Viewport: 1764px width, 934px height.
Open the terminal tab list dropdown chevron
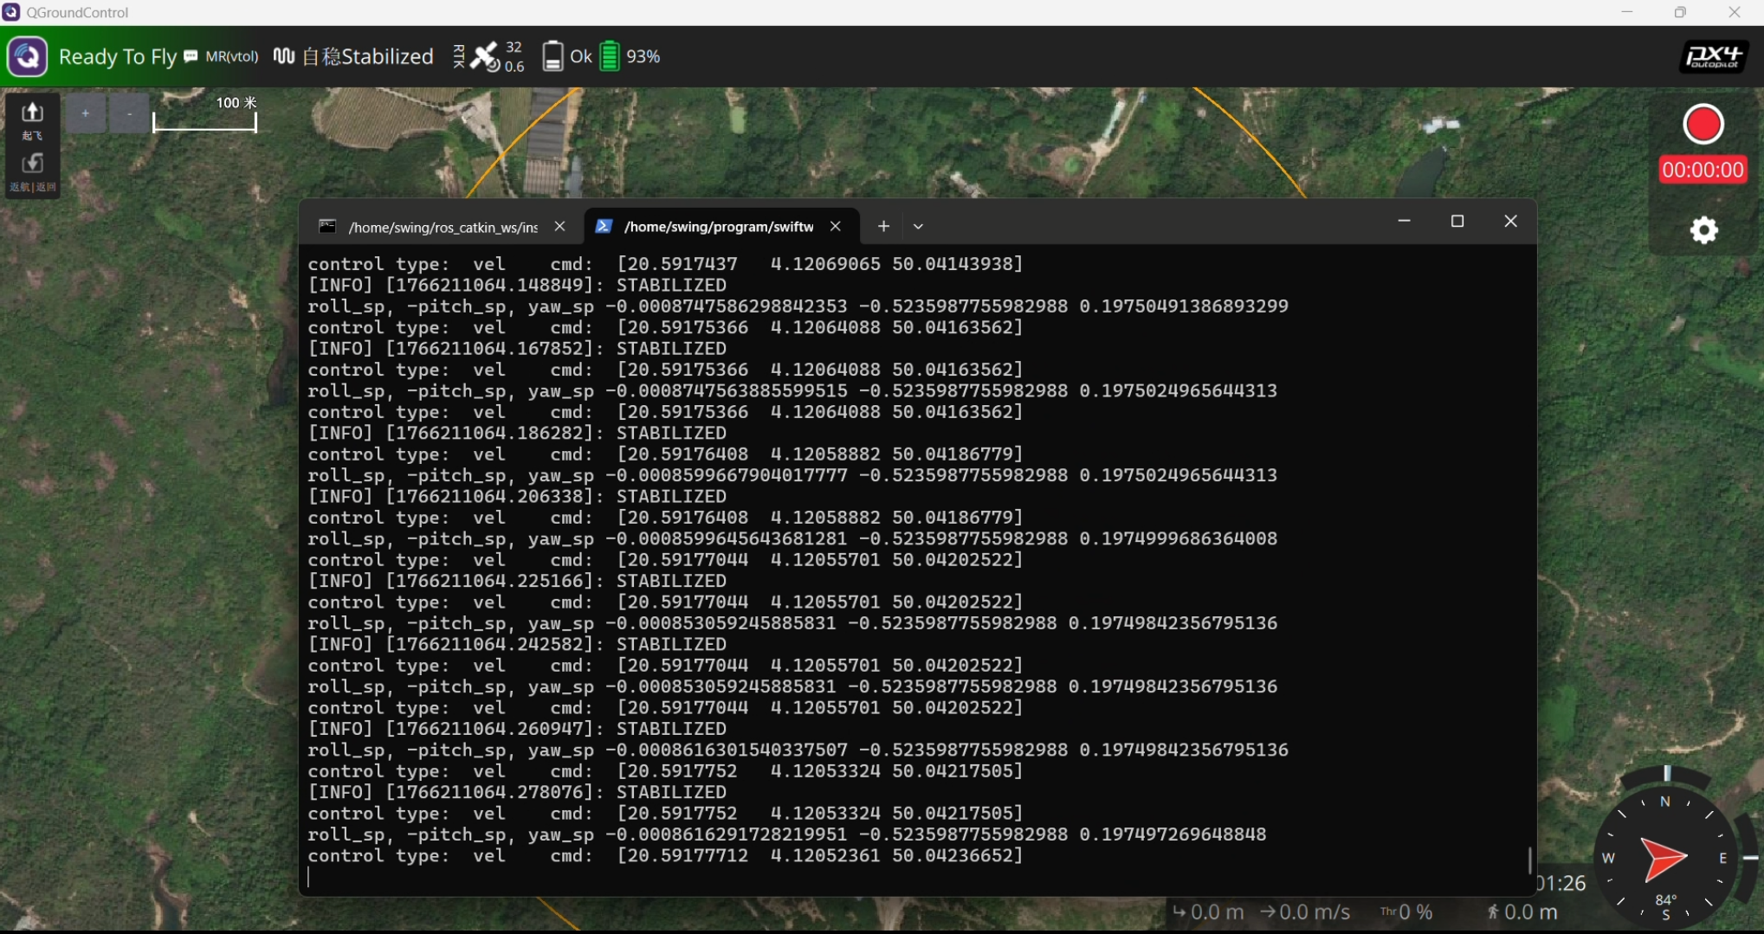pyautogui.click(x=918, y=227)
